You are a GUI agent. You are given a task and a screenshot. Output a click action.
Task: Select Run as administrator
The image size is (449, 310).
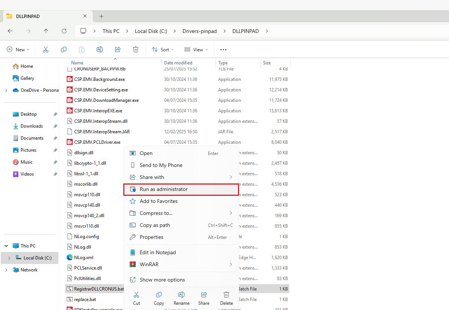(x=181, y=189)
